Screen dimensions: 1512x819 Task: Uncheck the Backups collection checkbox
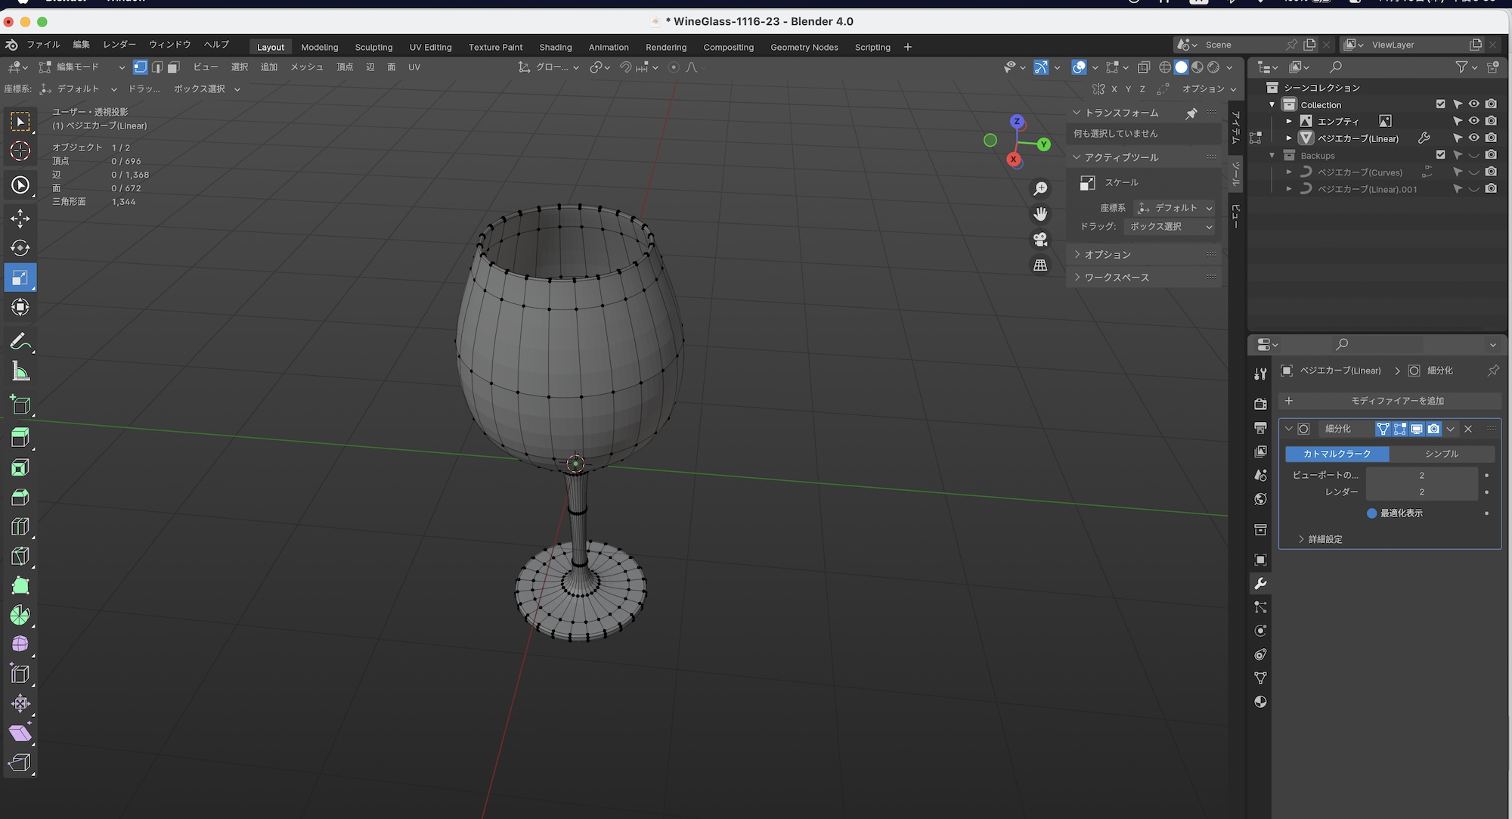point(1440,155)
